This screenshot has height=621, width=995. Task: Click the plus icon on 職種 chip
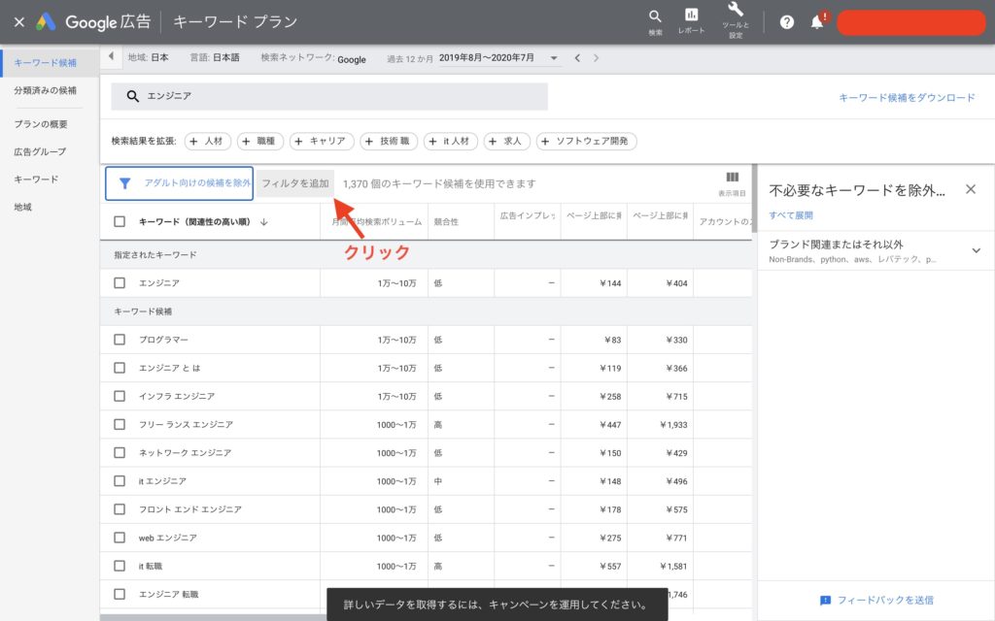246,142
